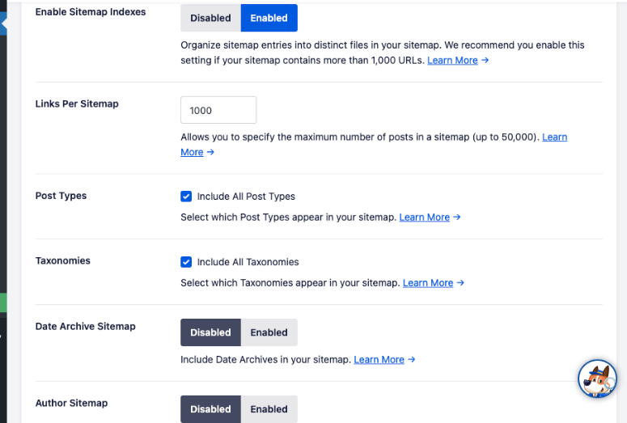Click the blue sidebar menu indicator arrow
The width and height of the screenshot is (627, 423).
[x=3, y=25]
